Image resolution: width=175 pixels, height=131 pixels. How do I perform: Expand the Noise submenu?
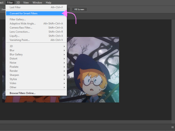(x=36, y=63)
